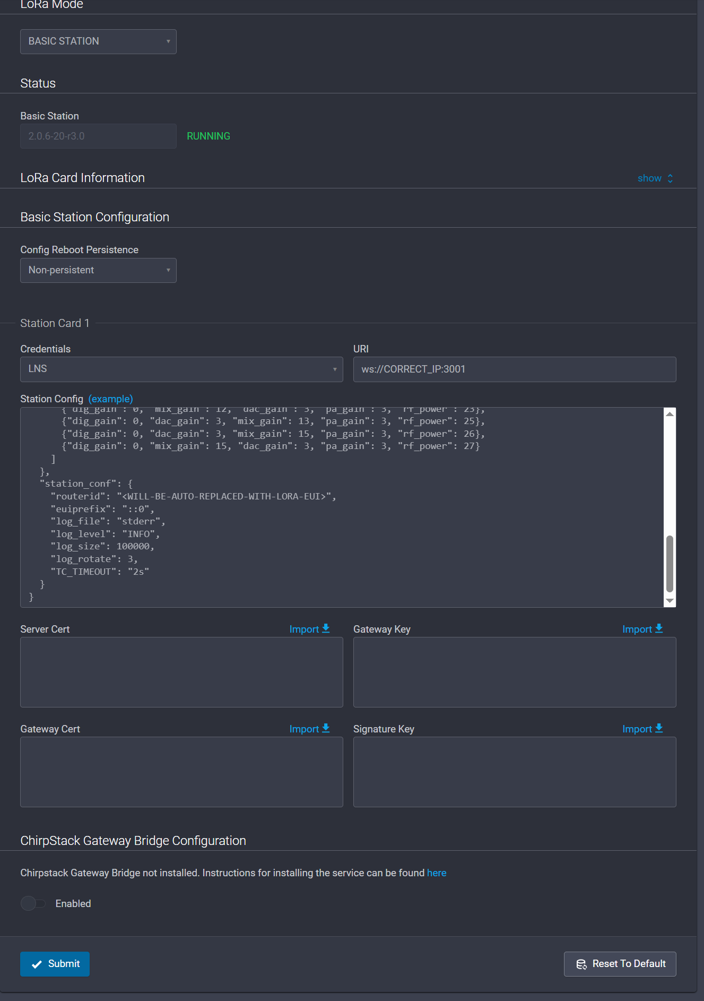The image size is (704, 1001).
Task: Click Server Cert import download icon
Action: (x=326, y=628)
